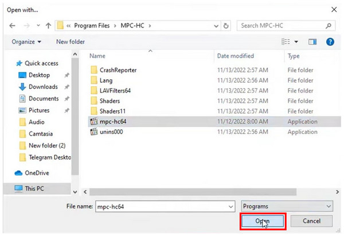344x236 pixels.
Task: Click sidebar scroll down arrow
Action: [x=75, y=192]
